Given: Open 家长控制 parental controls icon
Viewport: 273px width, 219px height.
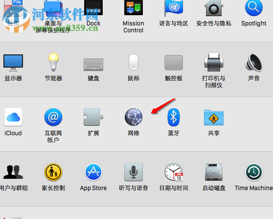Looking at the screenshot, I should click(x=53, y=172).
